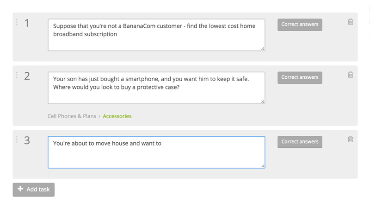370x209 pixels.
Task: Select Cell Phones & Plans breadcrumb
Action: pyautogui.click(x=72, y=116)
